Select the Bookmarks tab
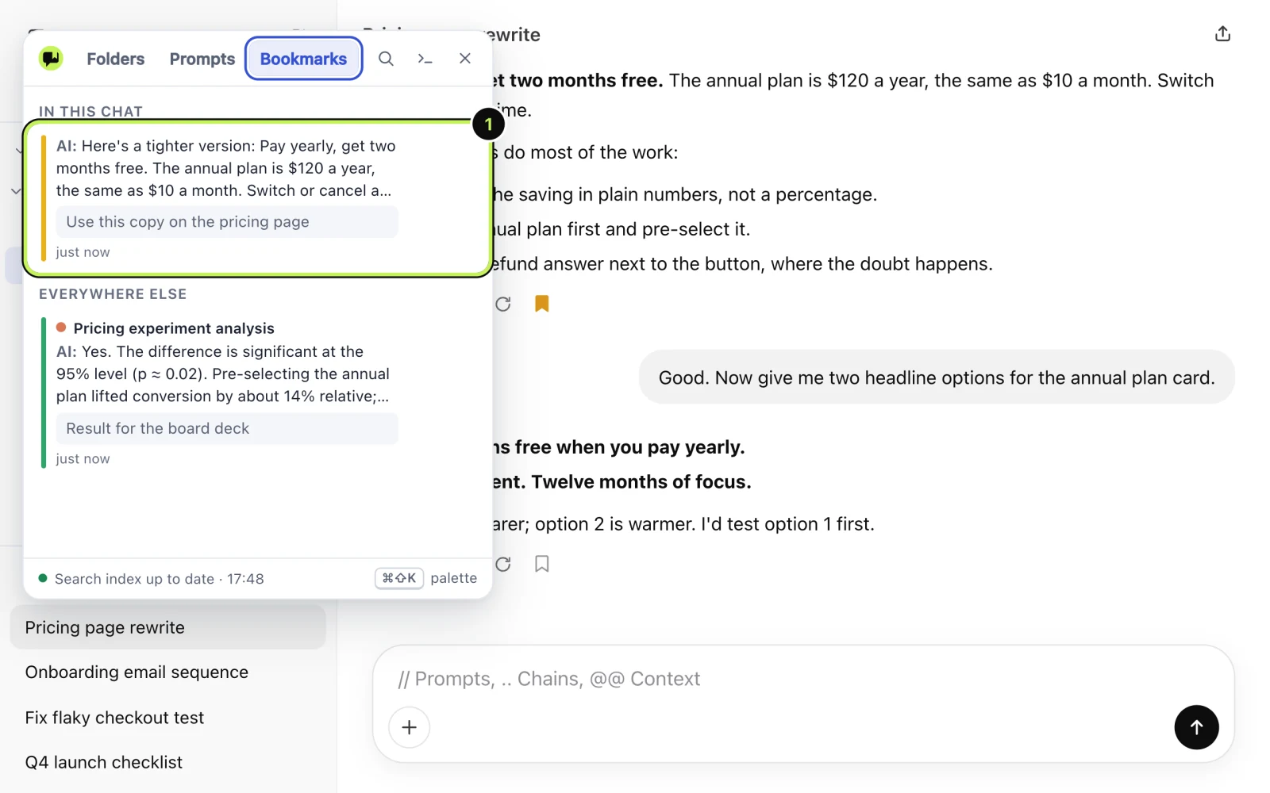 (303, 59)
